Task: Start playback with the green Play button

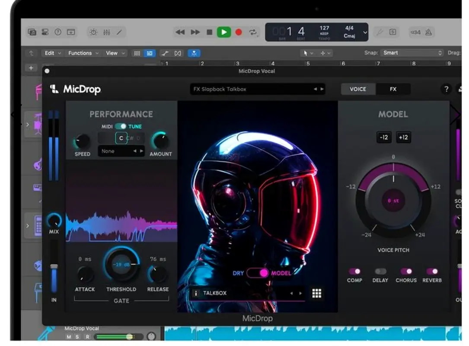Action: click(x=224, y=32)
